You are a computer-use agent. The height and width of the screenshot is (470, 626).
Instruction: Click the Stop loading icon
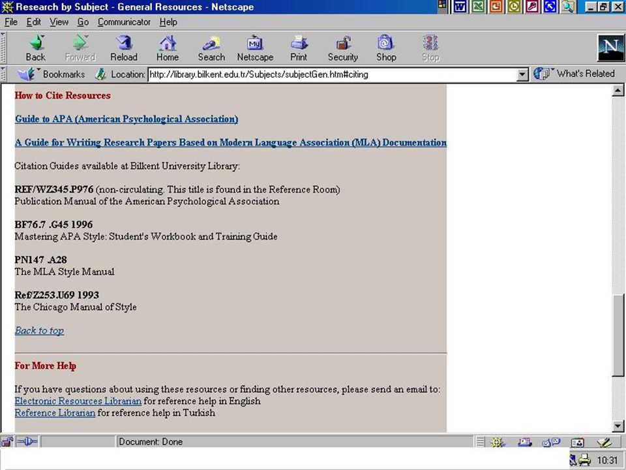tap(430, 48)
